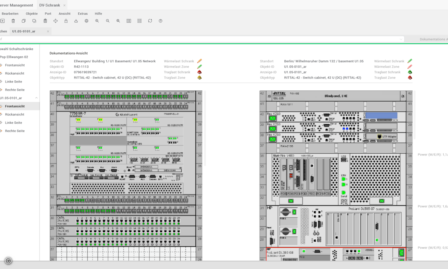This screenshot has height=269, width=448.
Task: Click Wärmelast Zone indicator icon for Ellwangen cabinet
Action: 199,67
